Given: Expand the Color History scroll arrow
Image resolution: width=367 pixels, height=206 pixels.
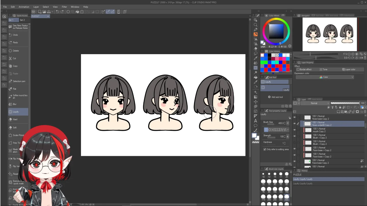Looking at the screenshot, I should coord(291,71).
